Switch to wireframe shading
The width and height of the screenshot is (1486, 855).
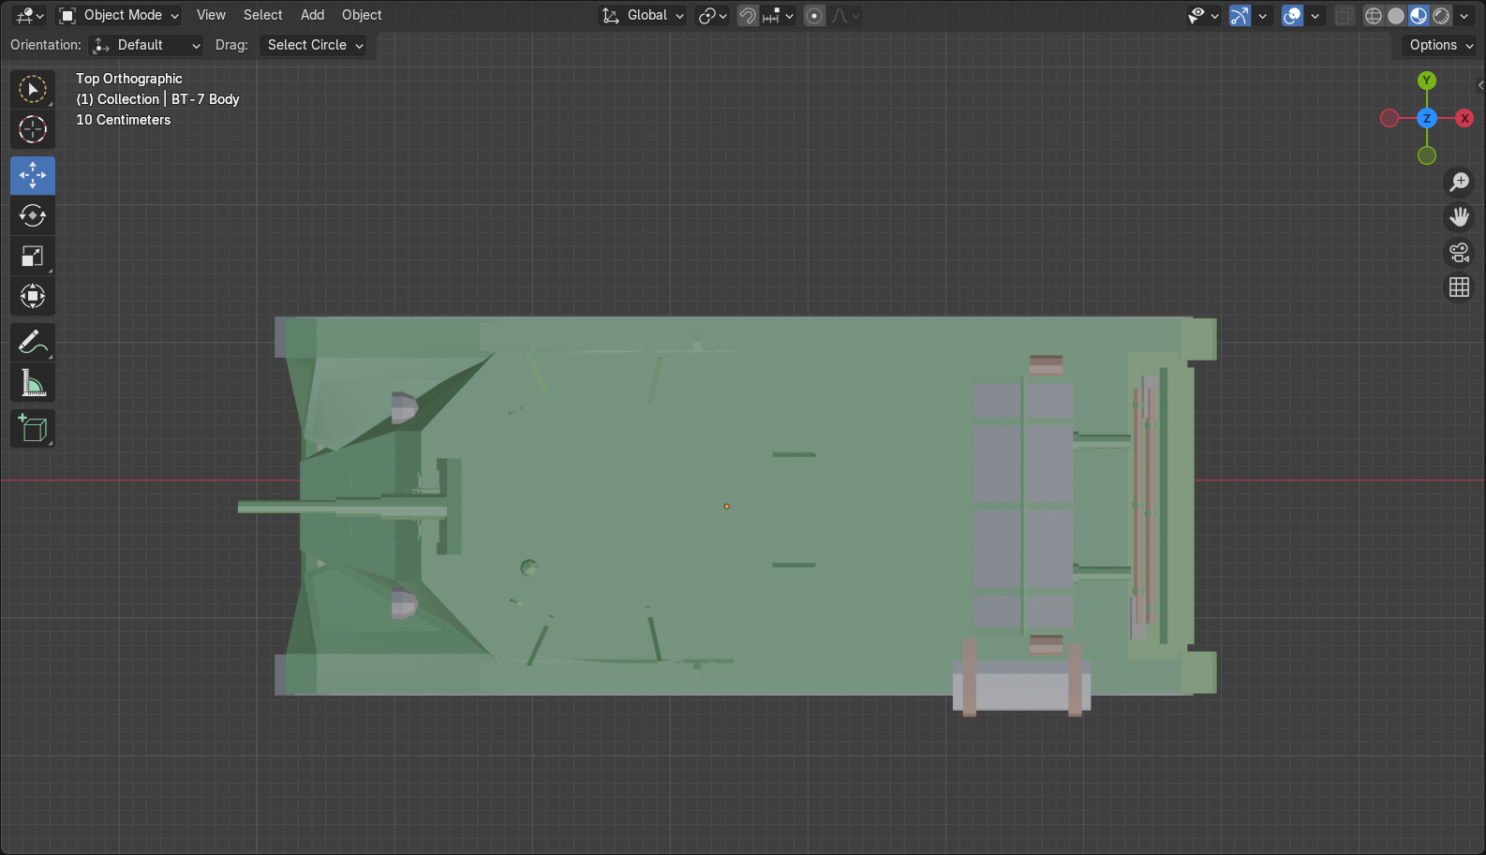pos(1374,16)
